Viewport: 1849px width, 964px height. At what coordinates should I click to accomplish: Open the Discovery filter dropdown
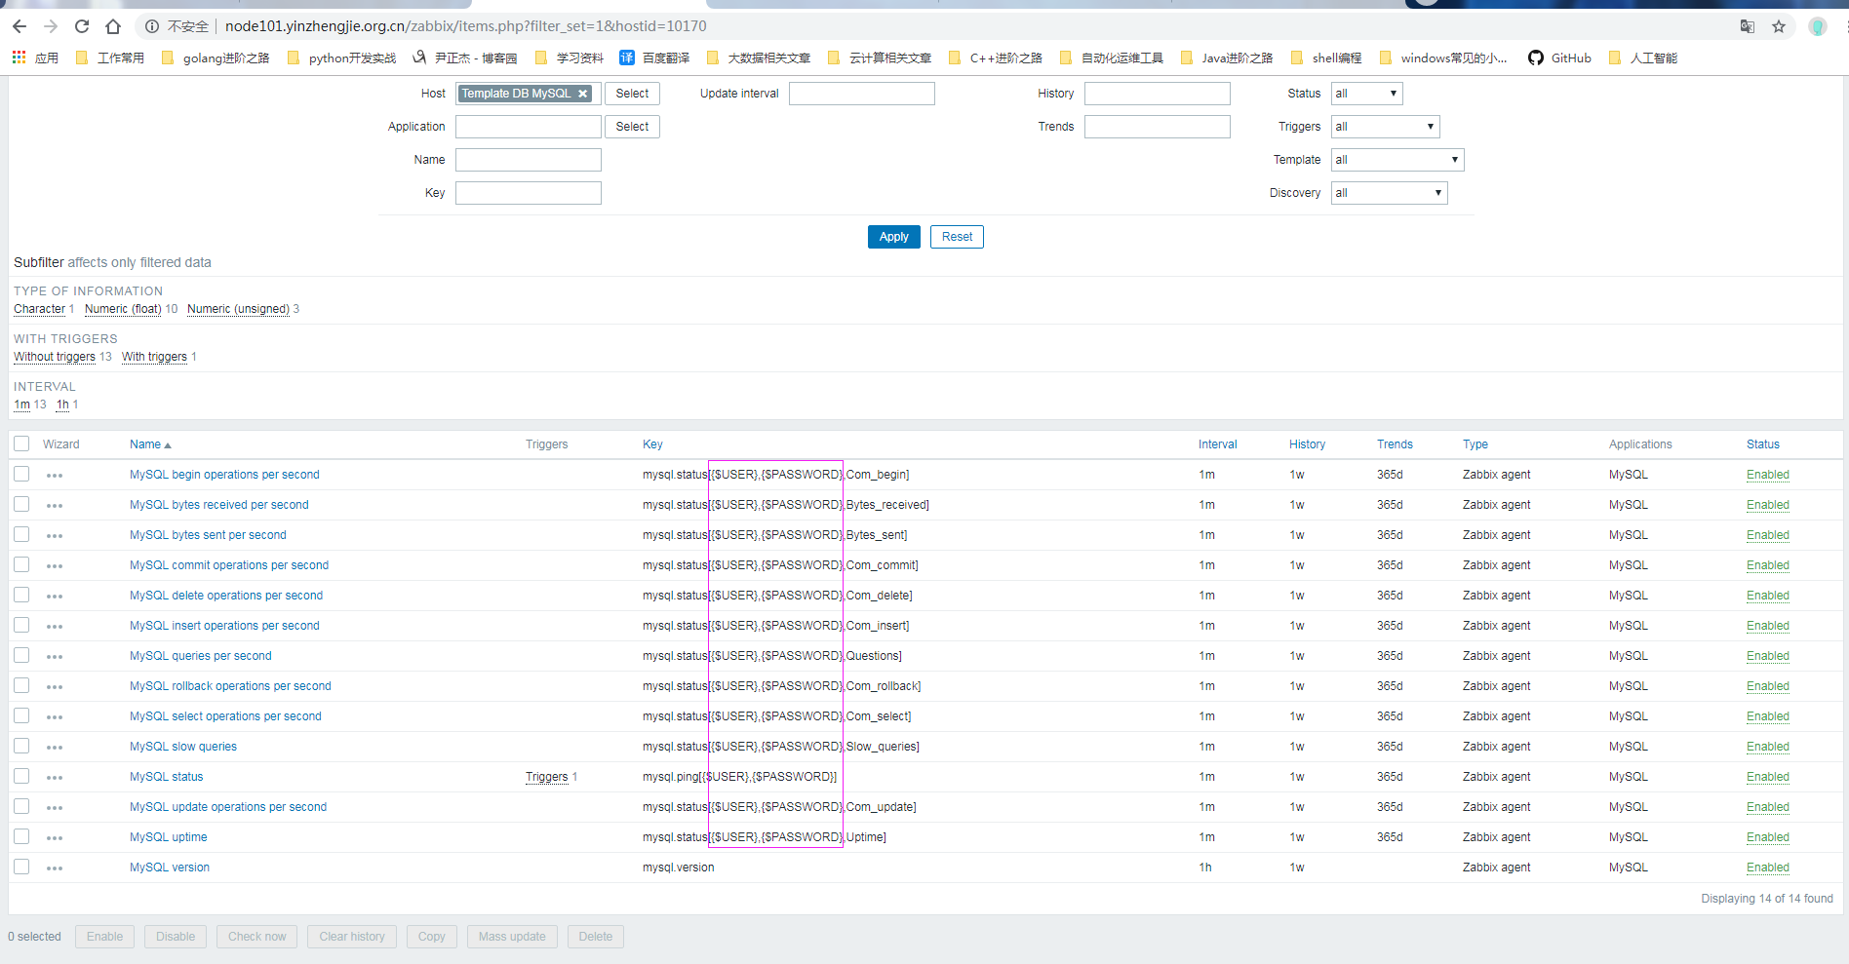coord(1389,193)
